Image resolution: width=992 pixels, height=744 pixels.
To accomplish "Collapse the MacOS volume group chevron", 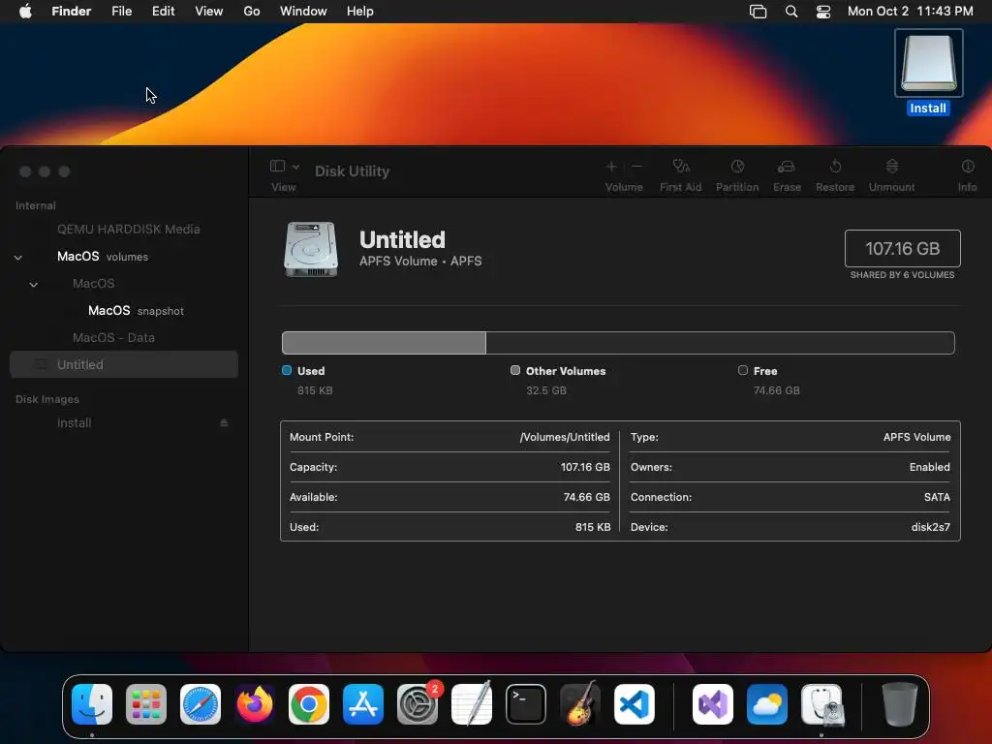I will coord(34,284).
